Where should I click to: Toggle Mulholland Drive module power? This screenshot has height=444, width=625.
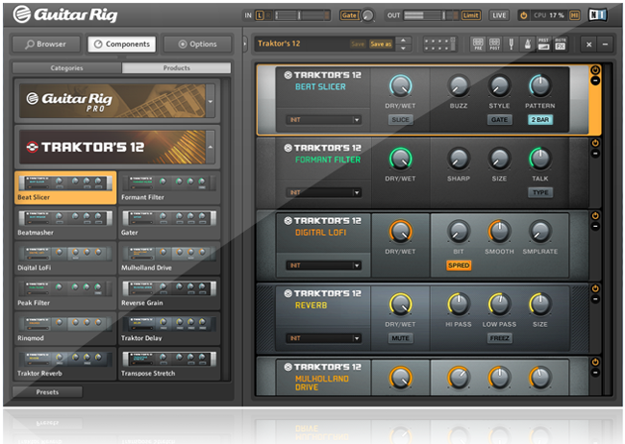[x=595, y=362]
